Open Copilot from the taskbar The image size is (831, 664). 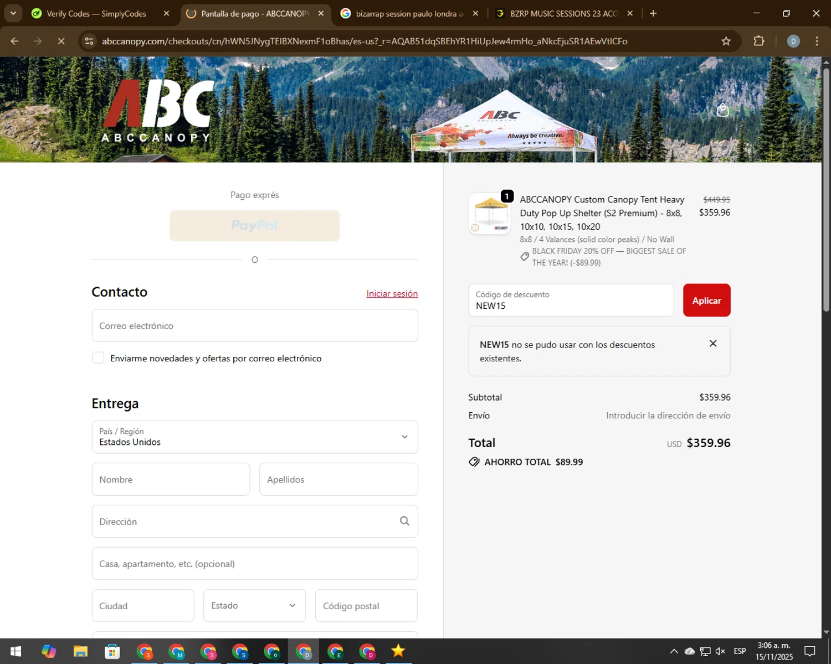coord(49,651)
